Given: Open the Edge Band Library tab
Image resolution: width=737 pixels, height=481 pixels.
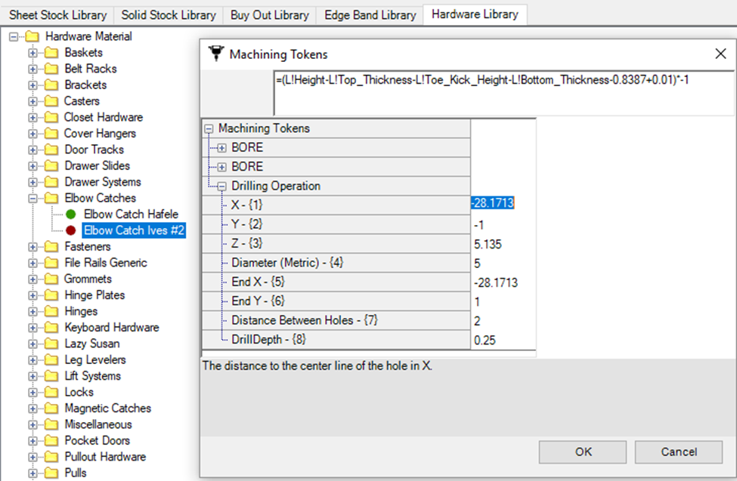Looking at the screenshot, I should tap(370, 15).
